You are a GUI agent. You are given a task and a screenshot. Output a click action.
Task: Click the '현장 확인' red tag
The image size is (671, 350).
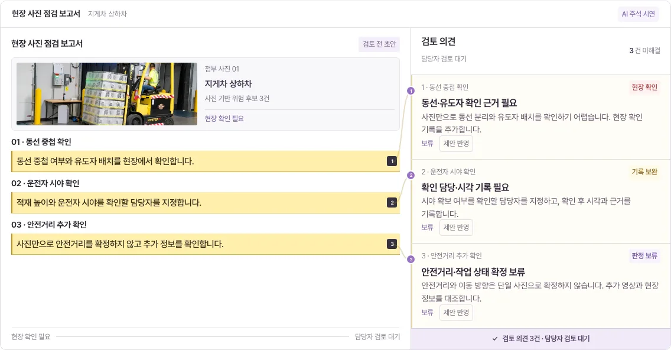[x=644, y=87]
